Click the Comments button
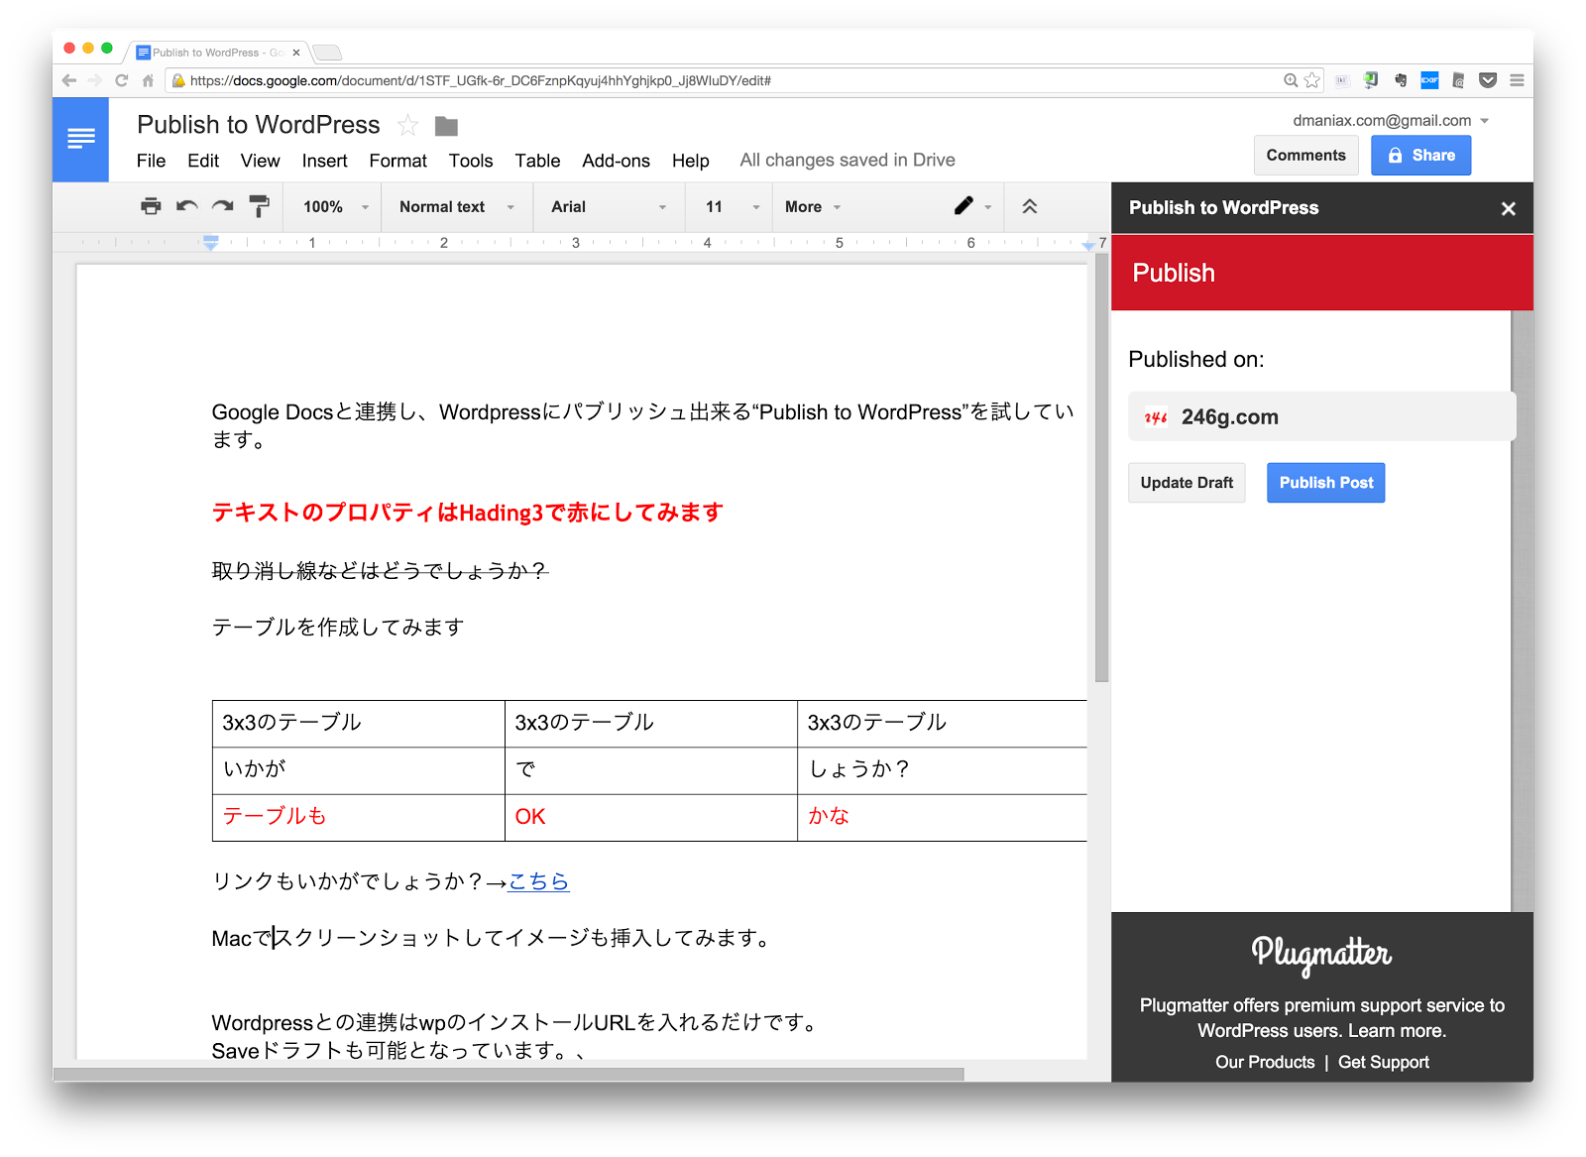 [1305, 156]
